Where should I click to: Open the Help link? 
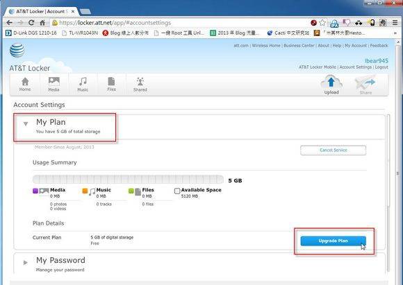337,46
